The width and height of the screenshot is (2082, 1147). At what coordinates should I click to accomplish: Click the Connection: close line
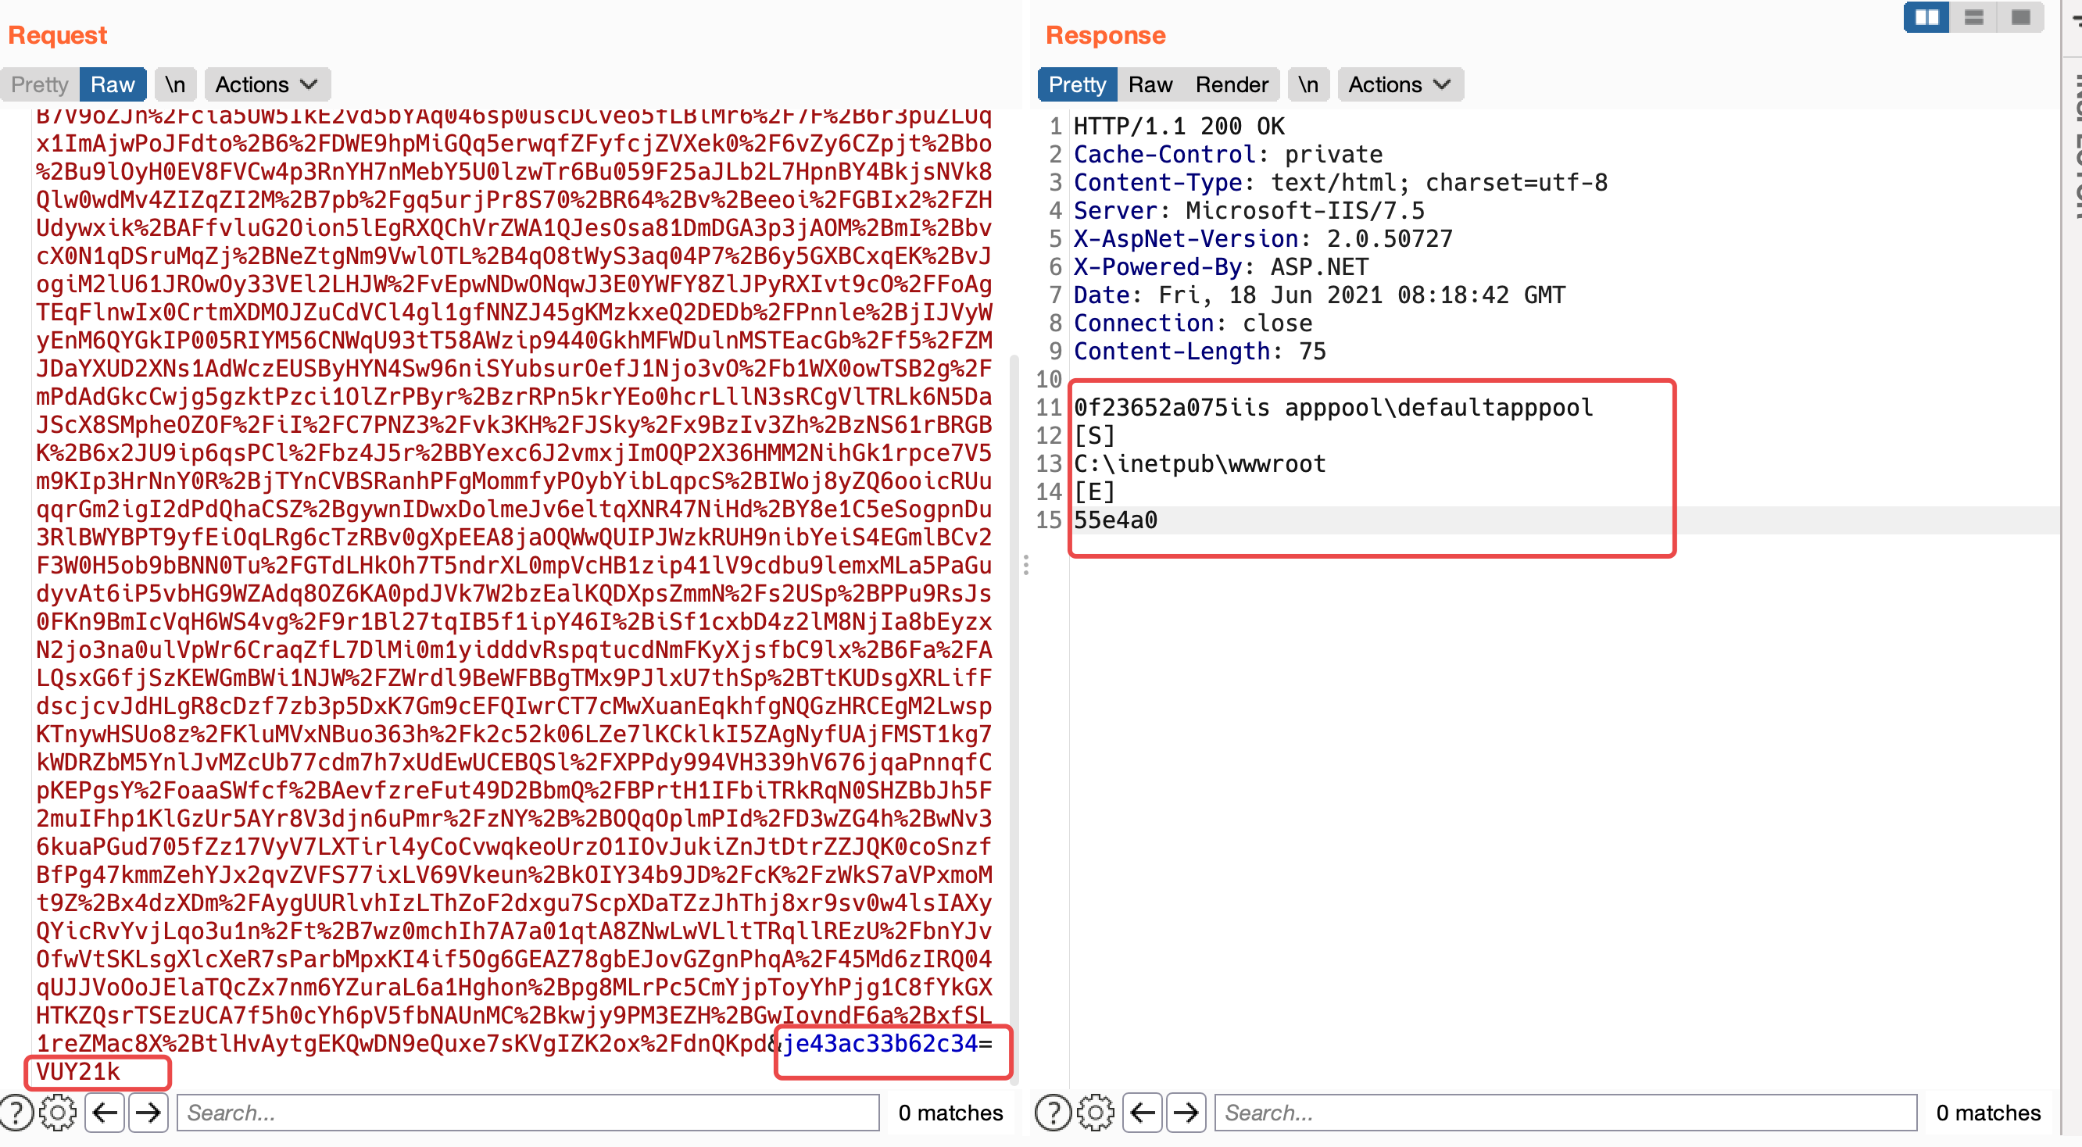click(1192, 323)
